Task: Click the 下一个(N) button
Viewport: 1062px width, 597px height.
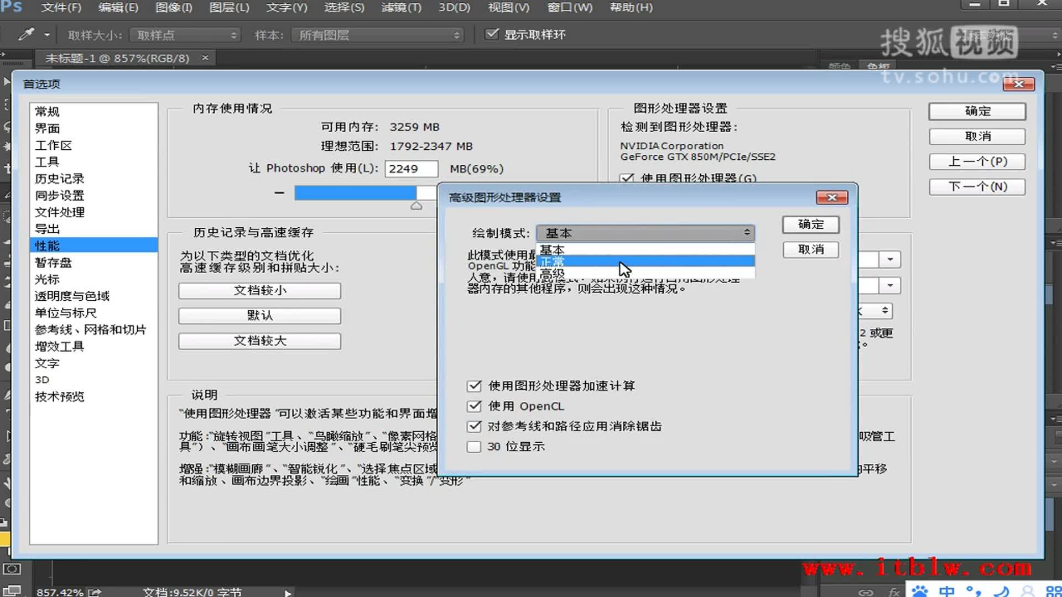Action: tap(977, 187)
